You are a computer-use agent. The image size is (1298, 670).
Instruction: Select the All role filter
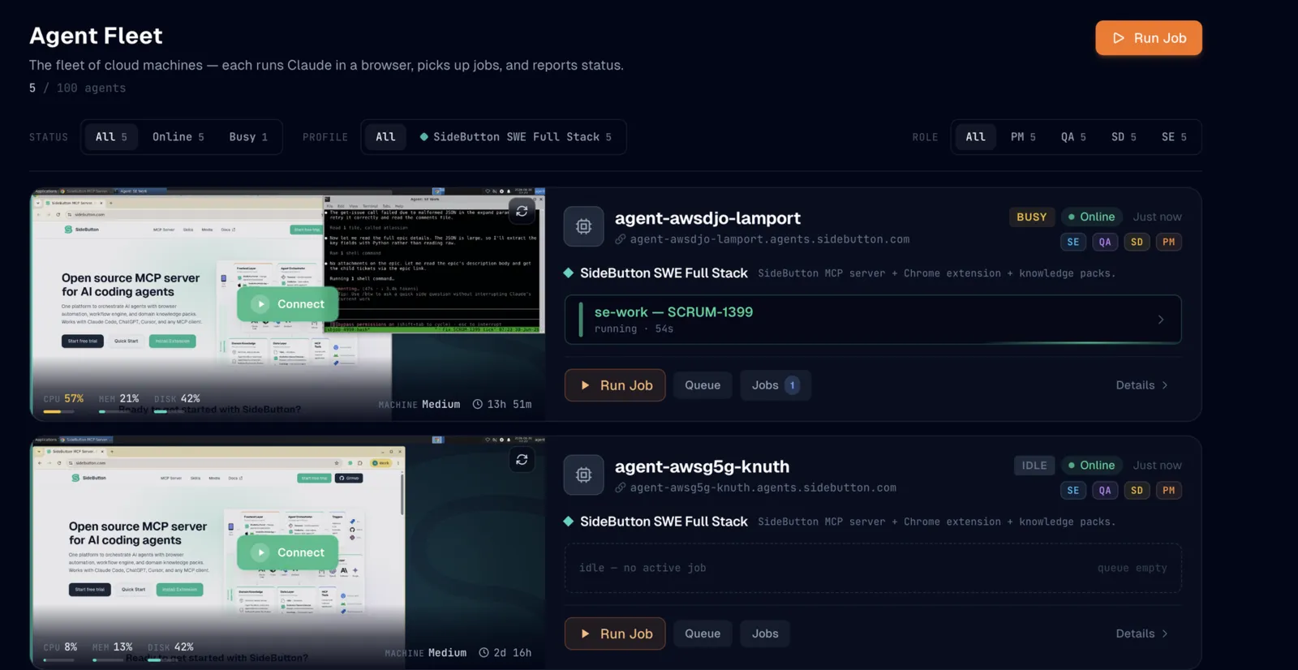coord(975,137)
